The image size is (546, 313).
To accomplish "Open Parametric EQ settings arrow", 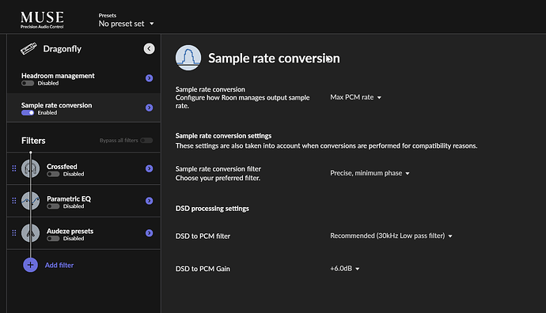I will point(149,201).
